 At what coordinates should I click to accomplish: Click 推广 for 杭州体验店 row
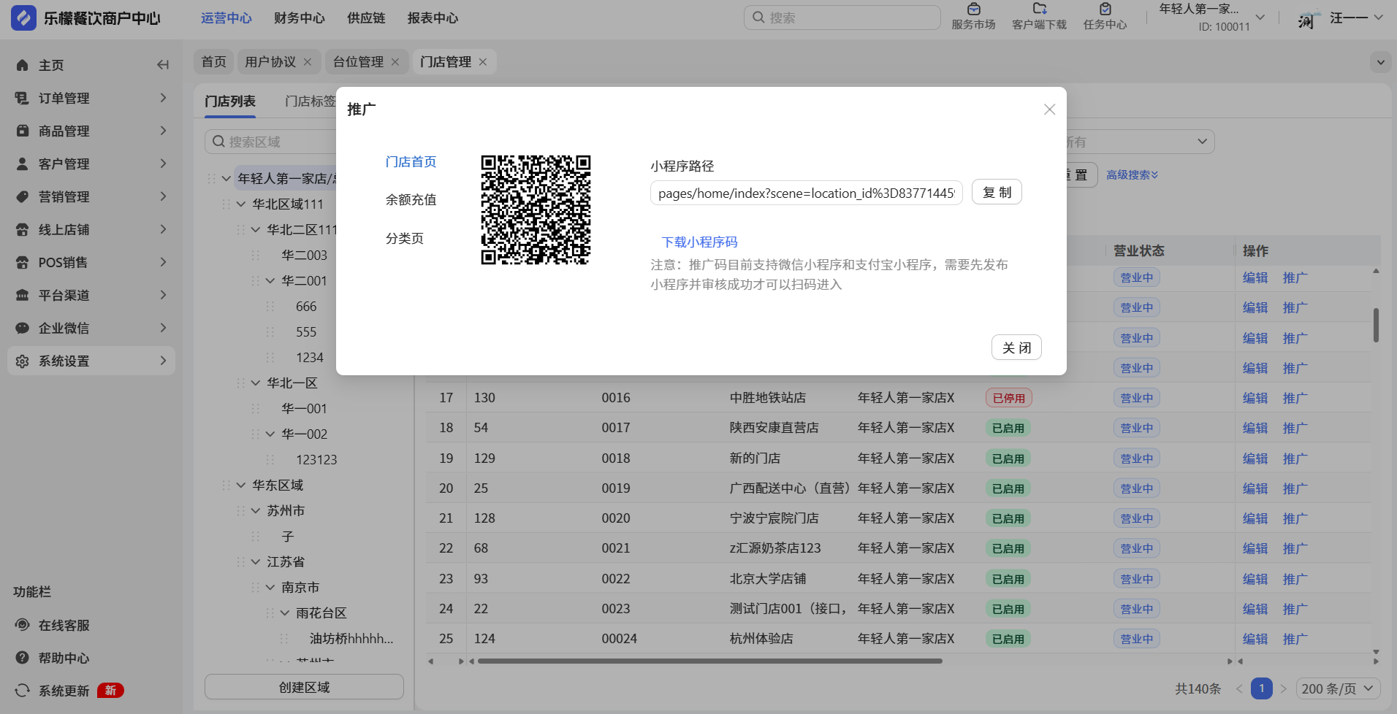[x=1295, y=639]
